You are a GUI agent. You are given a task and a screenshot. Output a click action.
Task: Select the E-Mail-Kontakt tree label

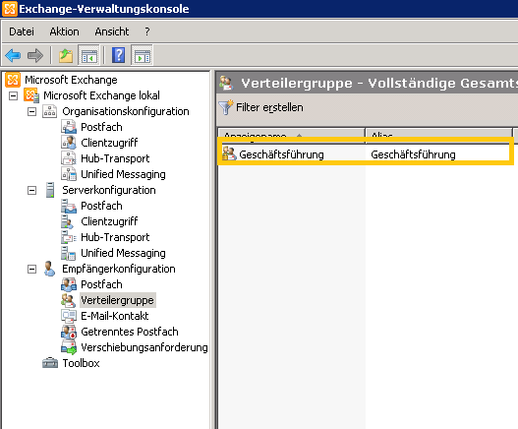point(115,316)
